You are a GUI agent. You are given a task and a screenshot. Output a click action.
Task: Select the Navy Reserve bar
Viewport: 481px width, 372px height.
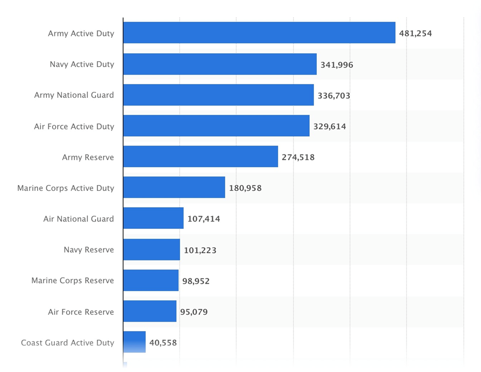151,249
